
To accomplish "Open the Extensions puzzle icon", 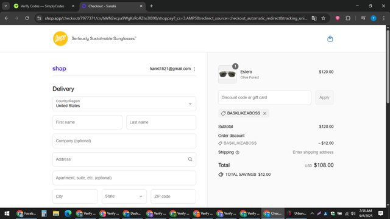I will (x=348, y=18).
